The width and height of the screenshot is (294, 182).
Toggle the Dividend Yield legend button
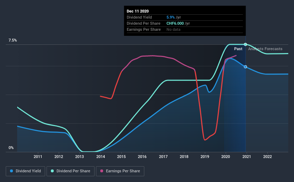[x=25, y=171]
